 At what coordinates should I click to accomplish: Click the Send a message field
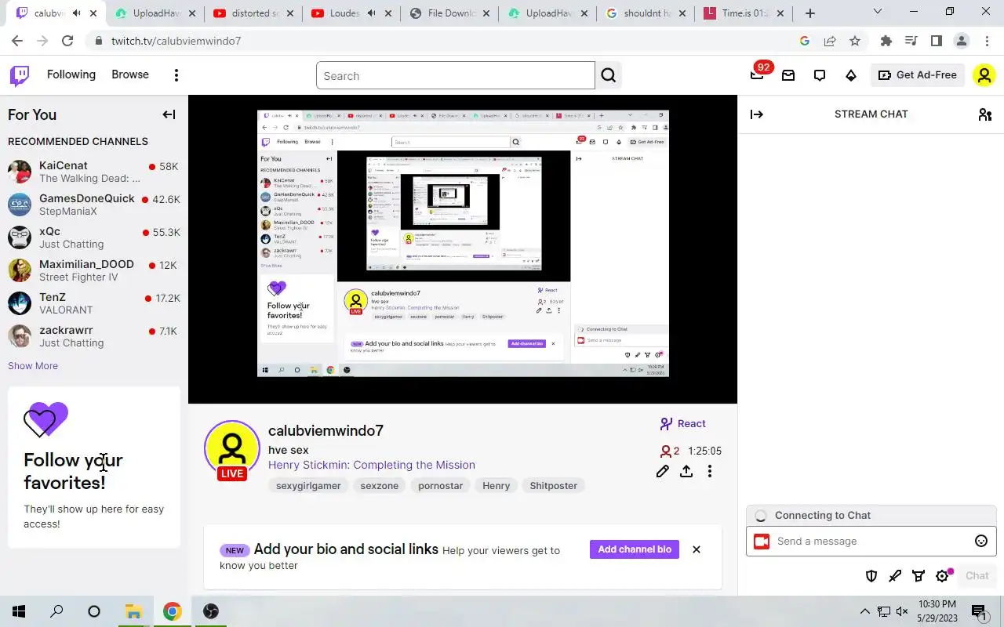(x=871, y=541)
